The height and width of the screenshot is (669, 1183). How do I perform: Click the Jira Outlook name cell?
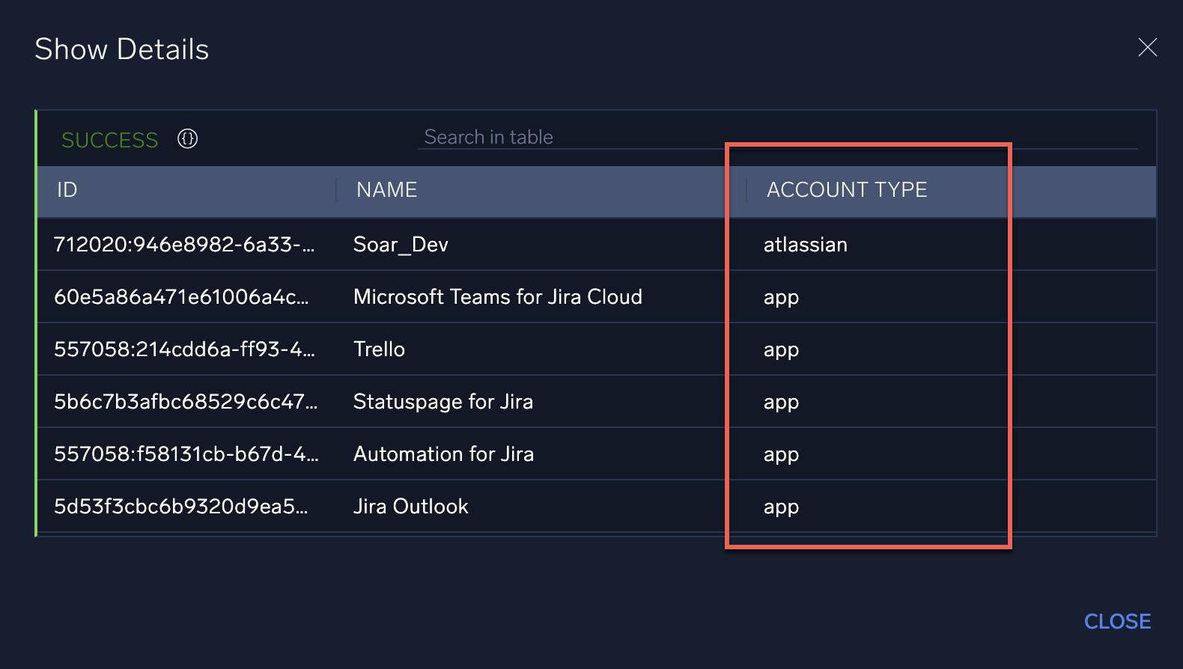click(x=410, y=507)
